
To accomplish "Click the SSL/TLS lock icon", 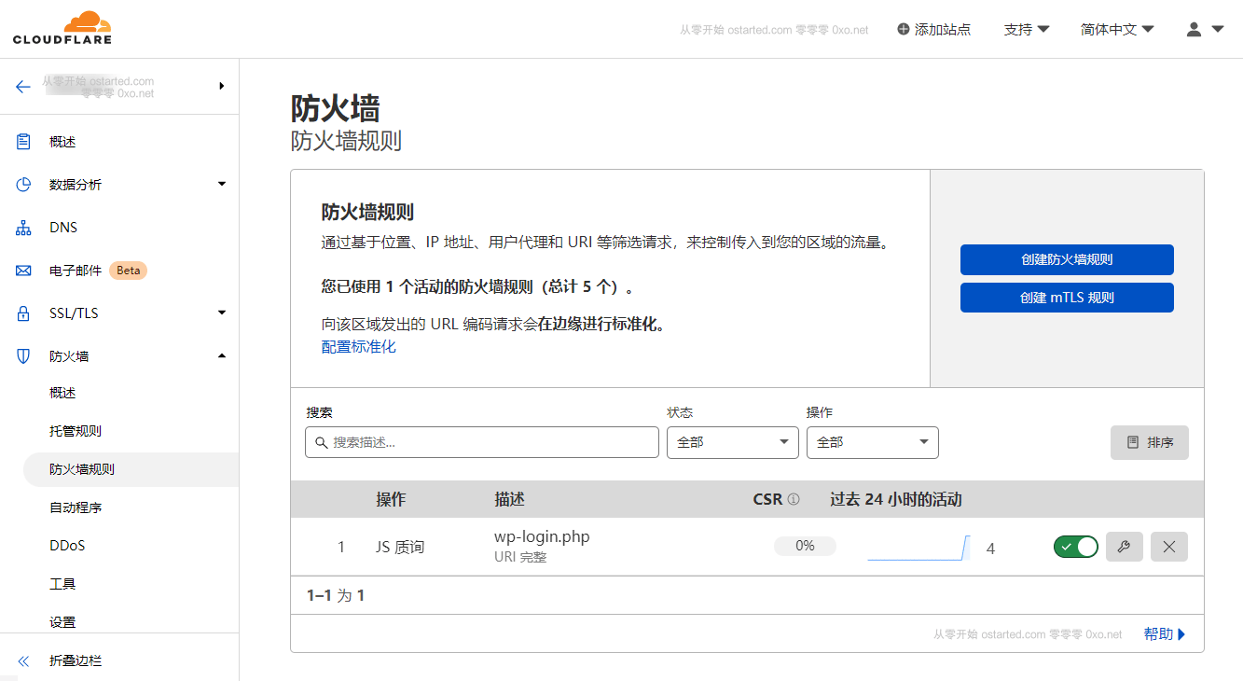I will pyautogui.click(x=24, y=313).
